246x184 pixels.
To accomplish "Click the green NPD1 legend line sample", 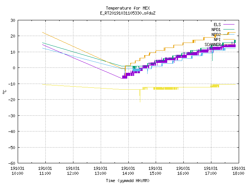I will [229, 29].
